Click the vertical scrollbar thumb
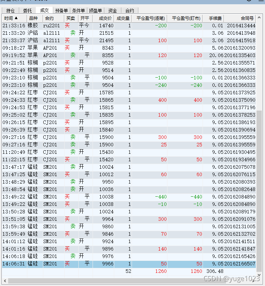 click(x=259, y=191)
